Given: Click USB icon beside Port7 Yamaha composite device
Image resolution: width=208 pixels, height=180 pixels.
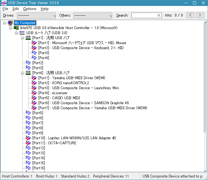Looking at the screenshot, I should (34, 108).
